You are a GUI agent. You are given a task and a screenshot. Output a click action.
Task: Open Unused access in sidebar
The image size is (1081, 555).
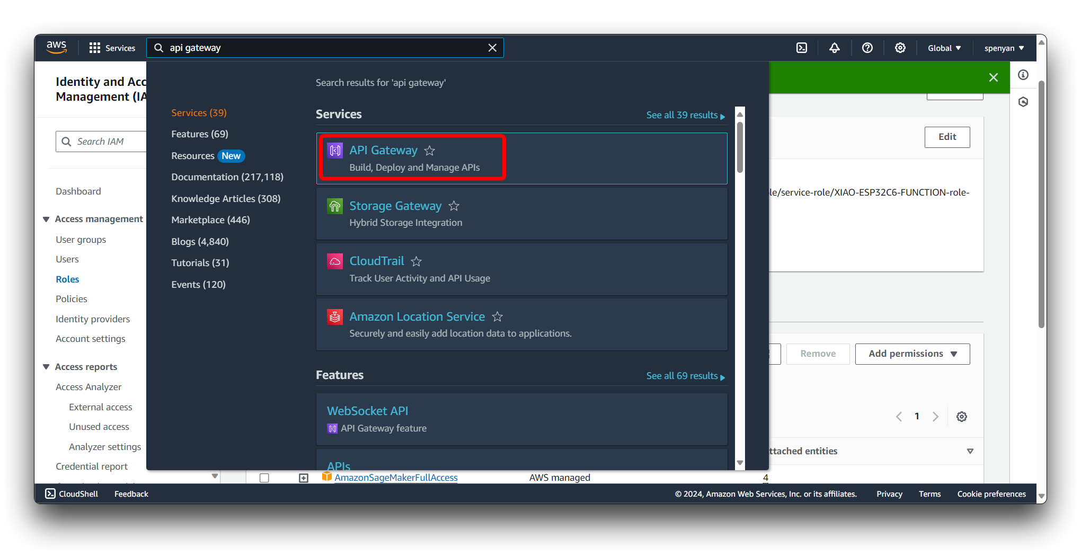pyautogui.click(x=99, y=427)
